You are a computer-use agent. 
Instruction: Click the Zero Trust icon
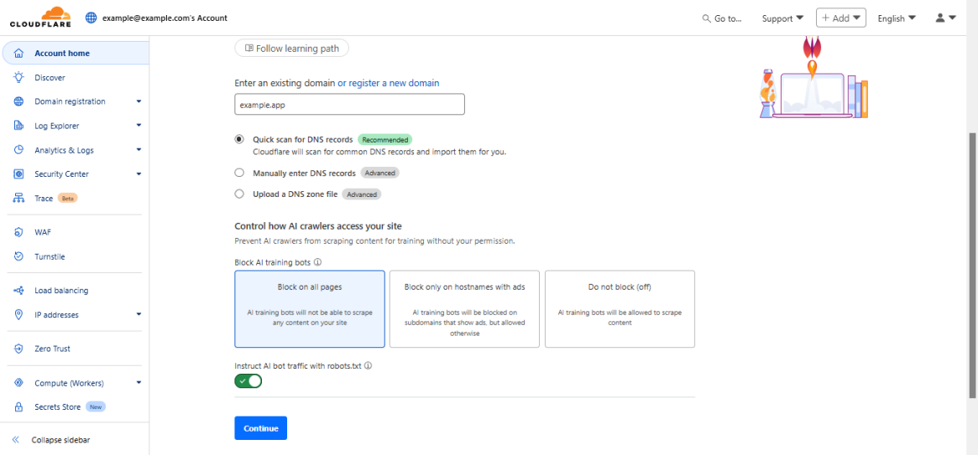[18, 349]
